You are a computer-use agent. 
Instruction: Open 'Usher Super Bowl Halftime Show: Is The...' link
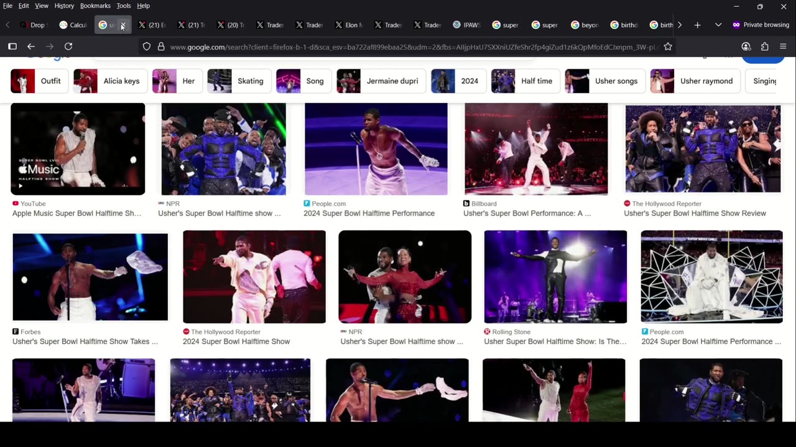(555, 341)
